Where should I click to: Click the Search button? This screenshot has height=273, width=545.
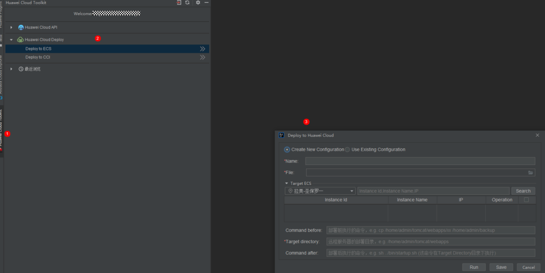[x=523, y=191]
